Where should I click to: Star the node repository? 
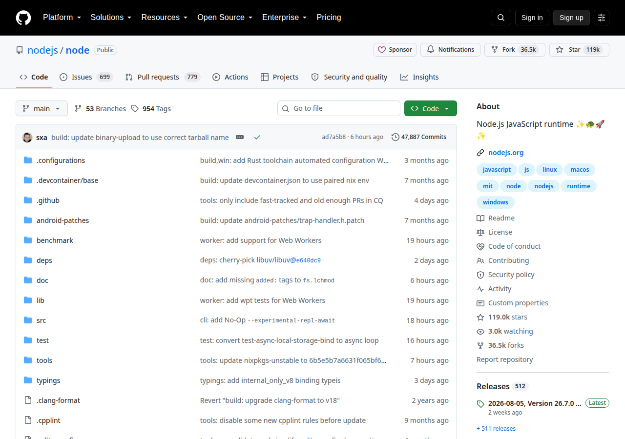pyautogui.click(x=579, y=50)
